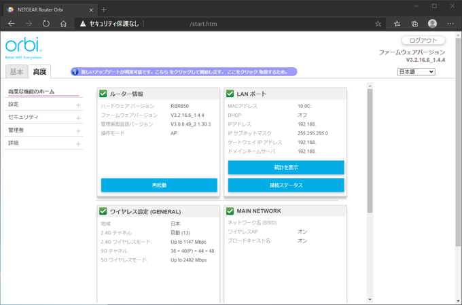Click the value Up to 1147 Mbps
Viewport: 462px width, 305px height.
(189, 242)
